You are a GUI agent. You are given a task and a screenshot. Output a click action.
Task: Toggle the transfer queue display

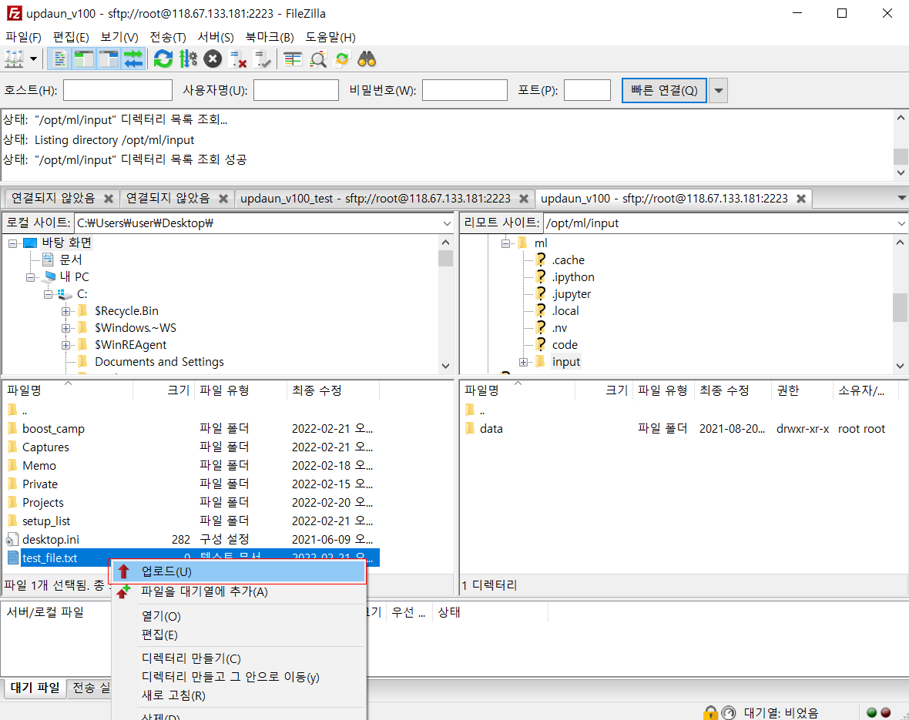pos(133,59)
